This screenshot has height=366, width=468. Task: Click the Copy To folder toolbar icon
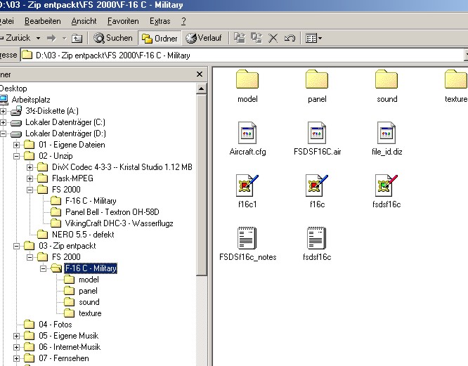pyautogui.click(x=256, y=38)
